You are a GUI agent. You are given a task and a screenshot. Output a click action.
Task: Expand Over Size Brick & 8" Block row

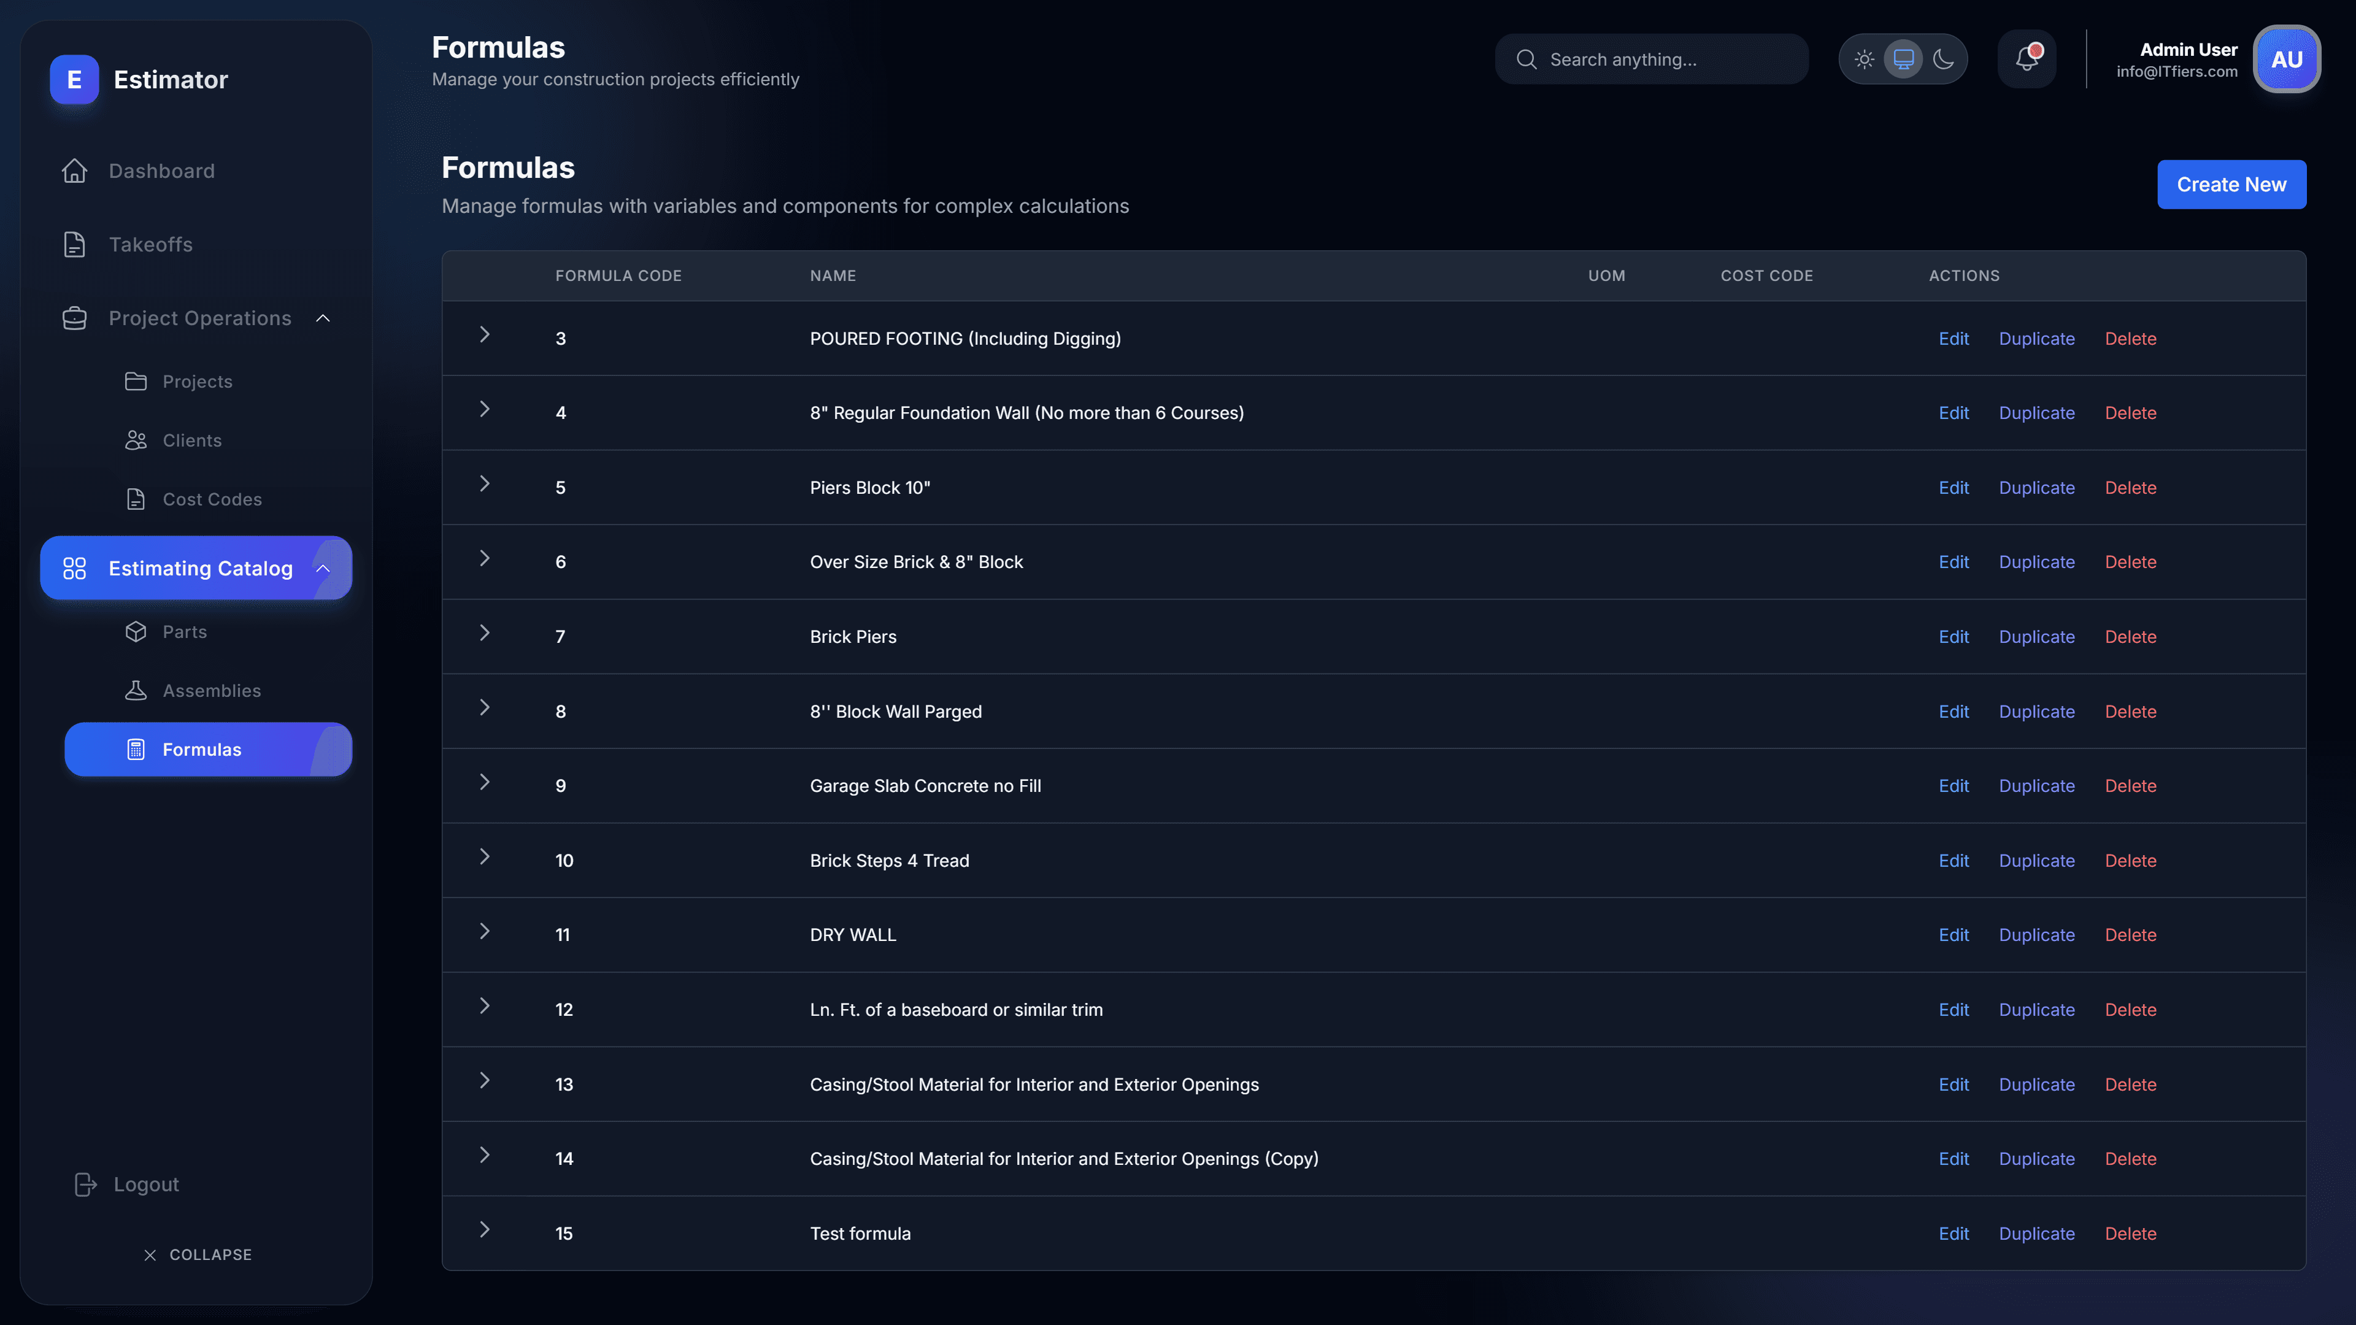click(x=485, y=558)
